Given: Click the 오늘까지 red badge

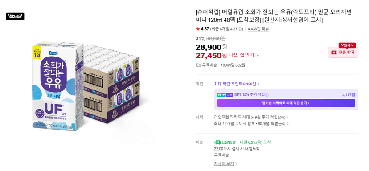Looking at the screenshot, I should (347, 45).
